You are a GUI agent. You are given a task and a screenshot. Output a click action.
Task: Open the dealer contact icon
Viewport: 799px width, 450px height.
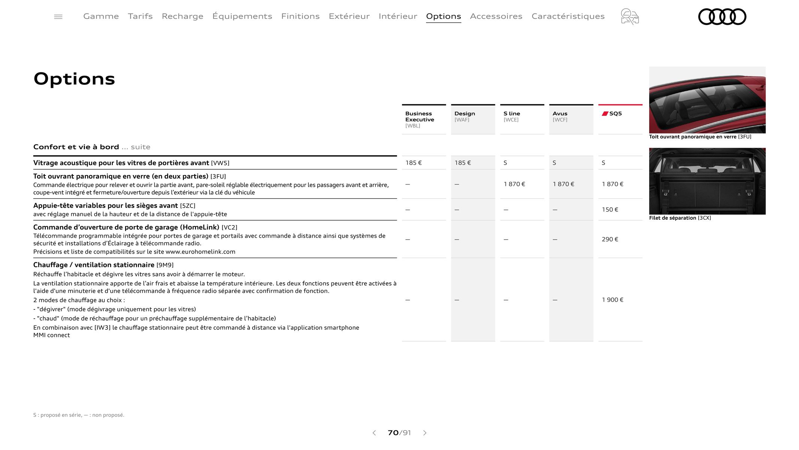[630, 16]
